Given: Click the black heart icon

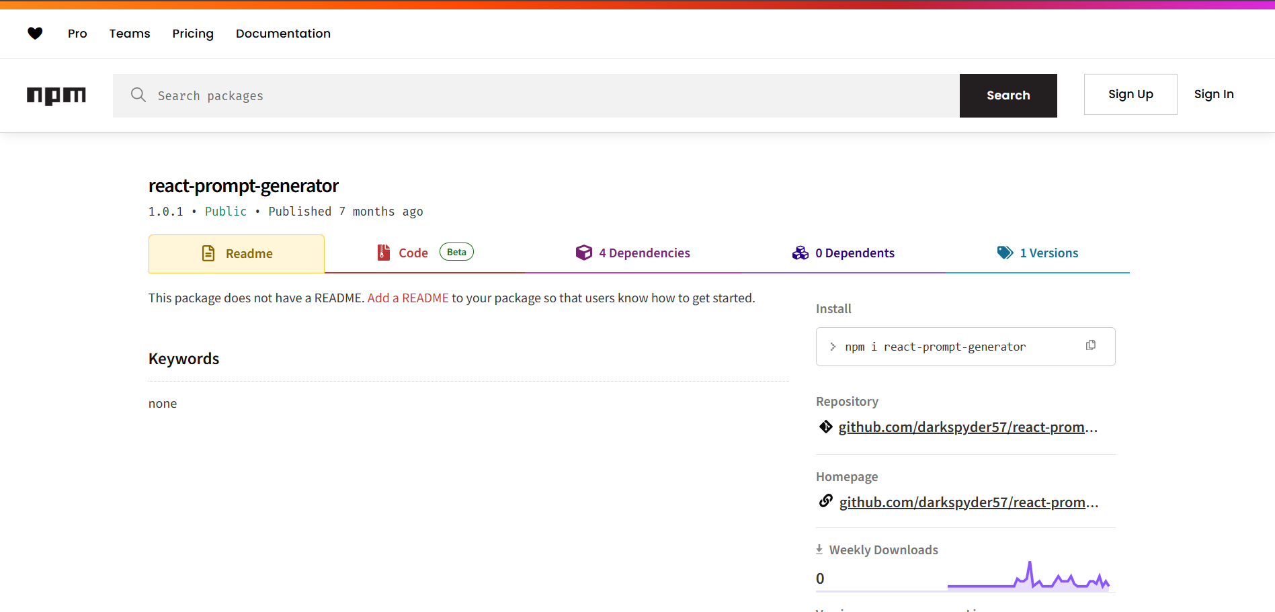Looking at the screenshot, I should pyautogui.click(x=35, y=34).
